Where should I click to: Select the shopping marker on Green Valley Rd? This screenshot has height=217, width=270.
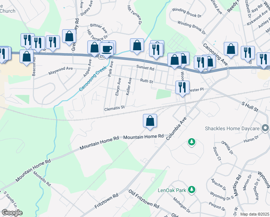tap(69, 37)
